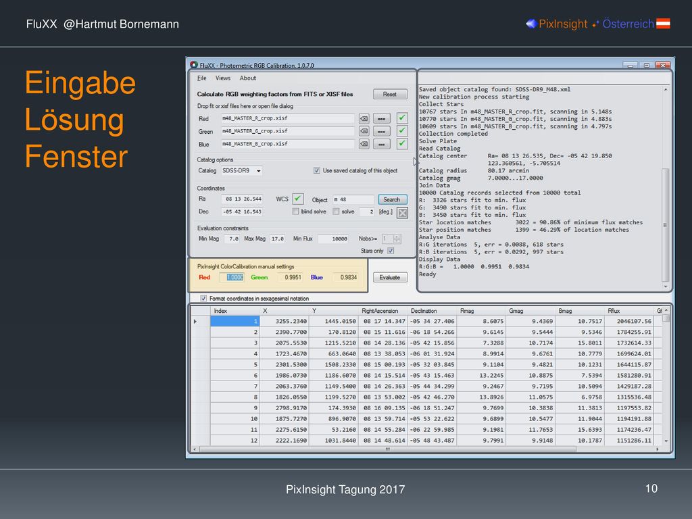This screenshot has width=692, height=519.
Task: Click the Min Mag field
Action: [x=232, y=239]
